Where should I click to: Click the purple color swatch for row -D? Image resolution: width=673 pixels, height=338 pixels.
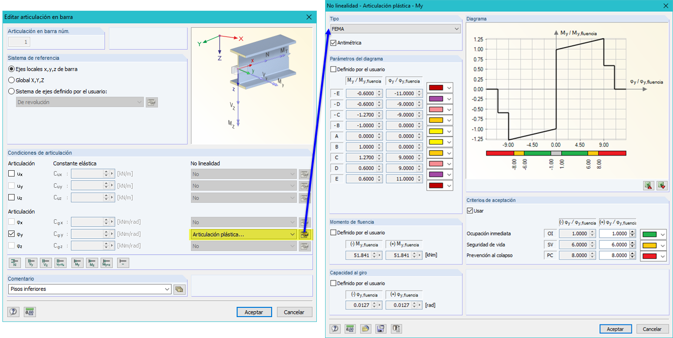[436, 99]
